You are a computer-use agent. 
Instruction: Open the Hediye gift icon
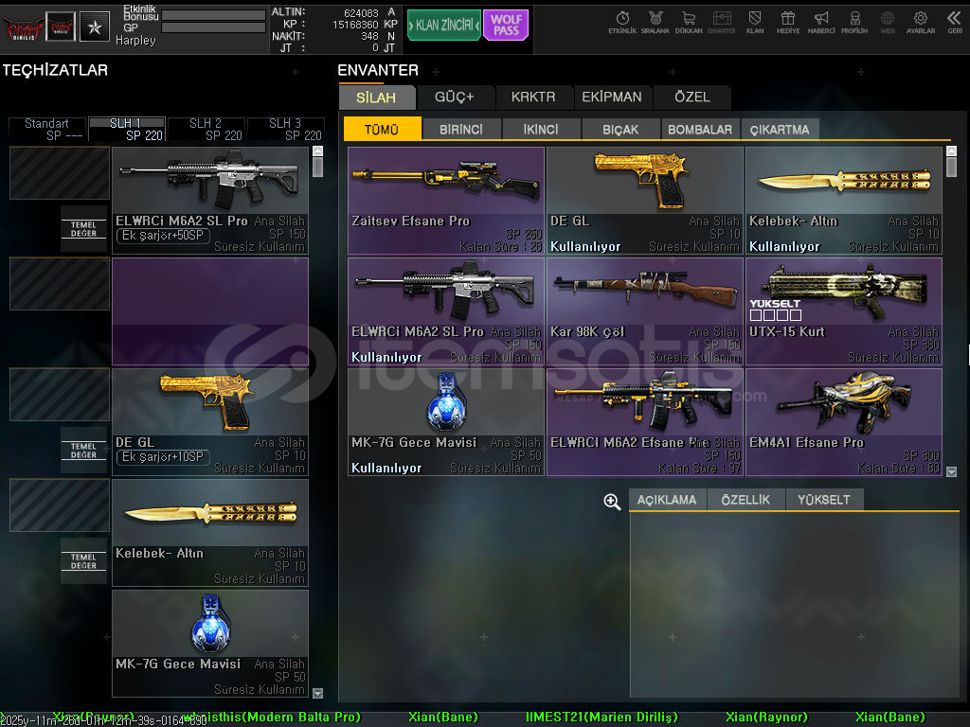[x=787, y=23]
